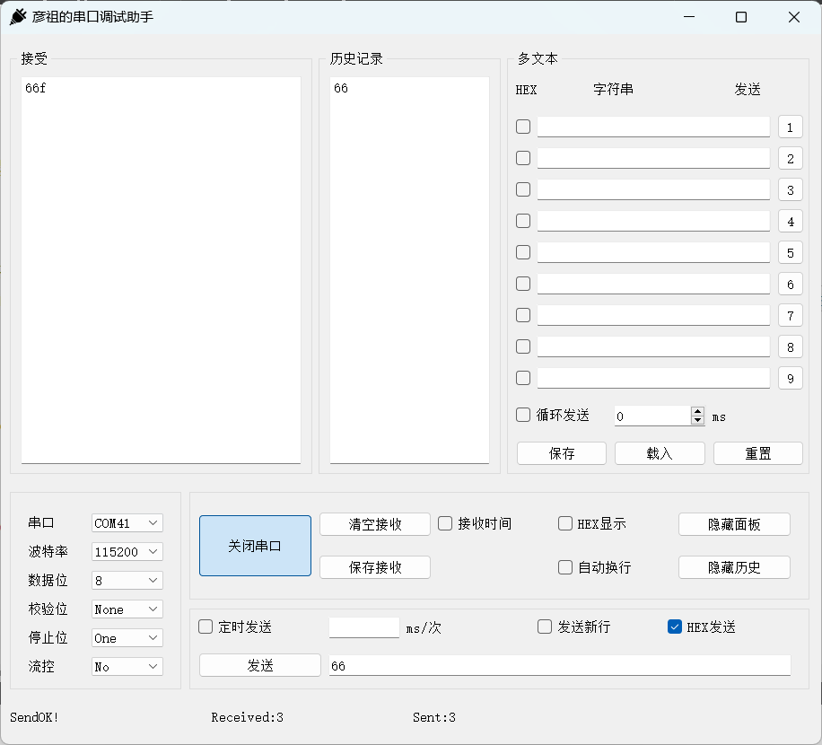Image resolution: width=822 pixels, height=745 pixels.
Task: Click 接受 receive text area showing 66f
Action: coord(161,270)
